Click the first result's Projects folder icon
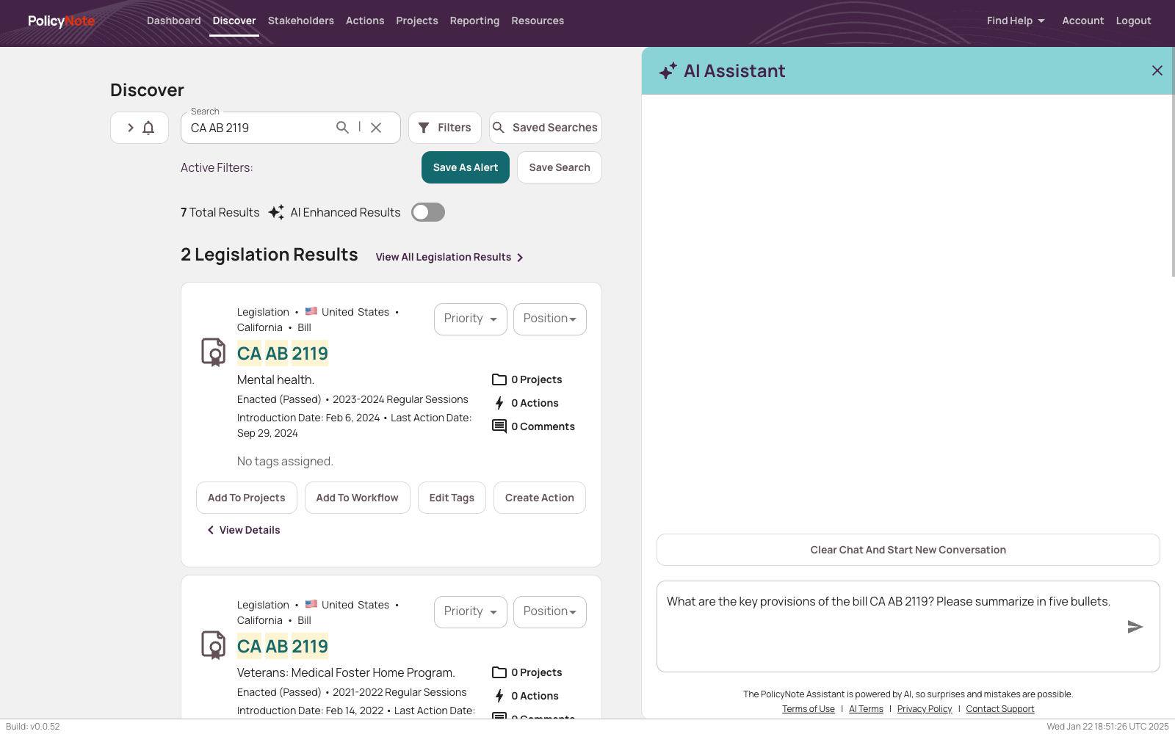Image resolution: width=1175 pixels, height=734 pixels. 499,379
